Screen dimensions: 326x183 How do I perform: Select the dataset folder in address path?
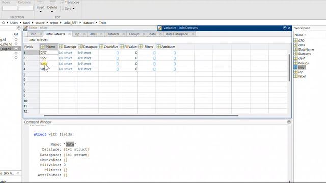coord(88,23)
